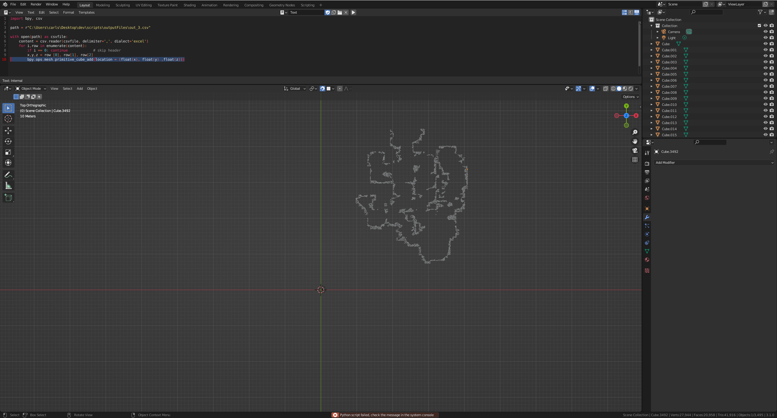This screenshot has width=777, height=418.
Task: Switch to the Scripting workspace tab
Action: coord(307,5)
